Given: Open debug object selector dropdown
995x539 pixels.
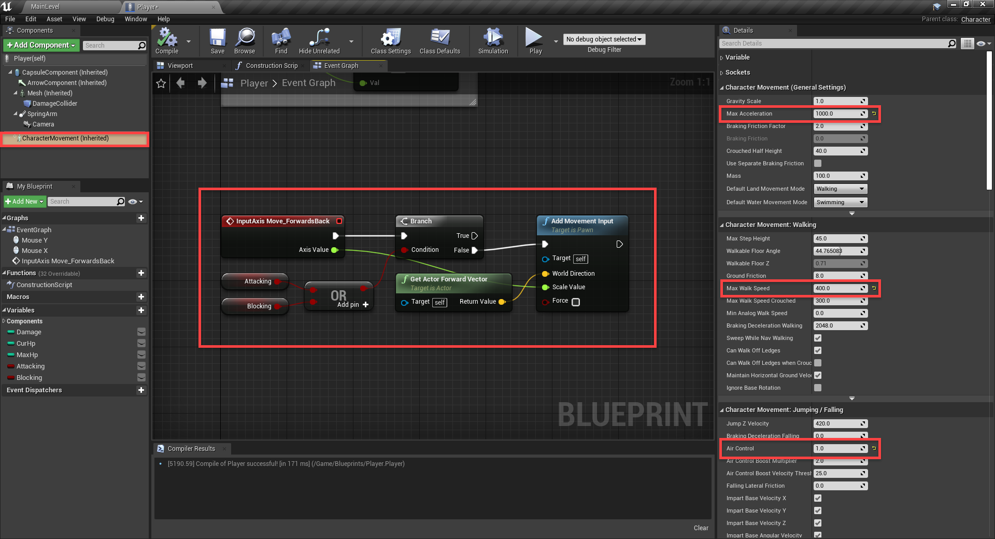Looking at the screenshot, I should [604, 39].
